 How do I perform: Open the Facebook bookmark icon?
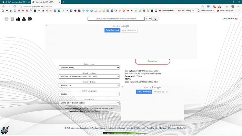coord(87,11)
